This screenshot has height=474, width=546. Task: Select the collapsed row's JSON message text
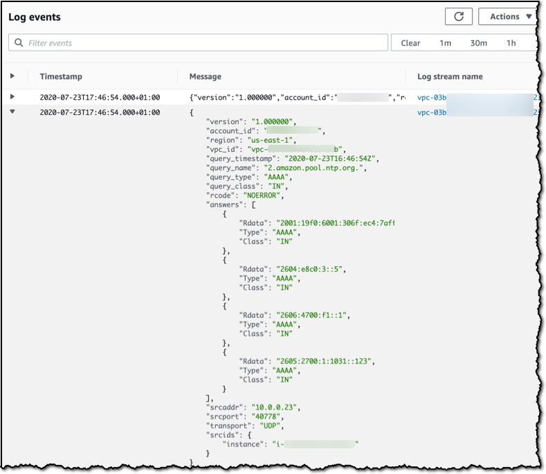pos(298,97)
